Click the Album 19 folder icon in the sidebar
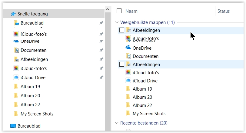The width and height of the screenshot is (246, 133). 16,87
